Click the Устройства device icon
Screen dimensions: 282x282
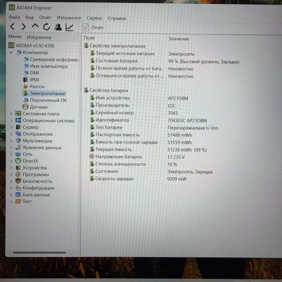[18, 168]
